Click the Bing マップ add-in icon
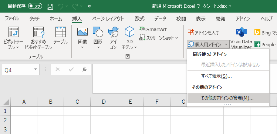This screenshot has height=134, width=277. [x=257, y=33]
